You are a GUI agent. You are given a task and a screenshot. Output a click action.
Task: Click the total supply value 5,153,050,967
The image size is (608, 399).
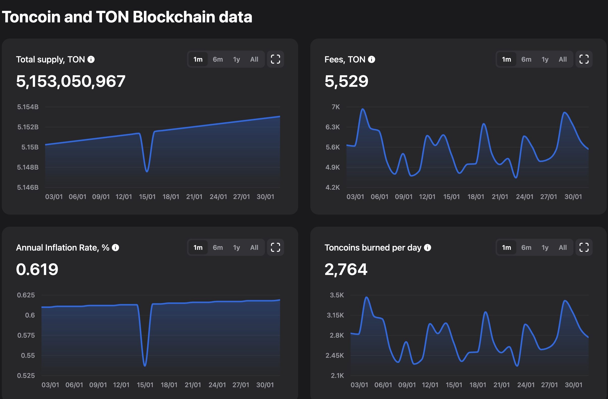tap(71, 81)
